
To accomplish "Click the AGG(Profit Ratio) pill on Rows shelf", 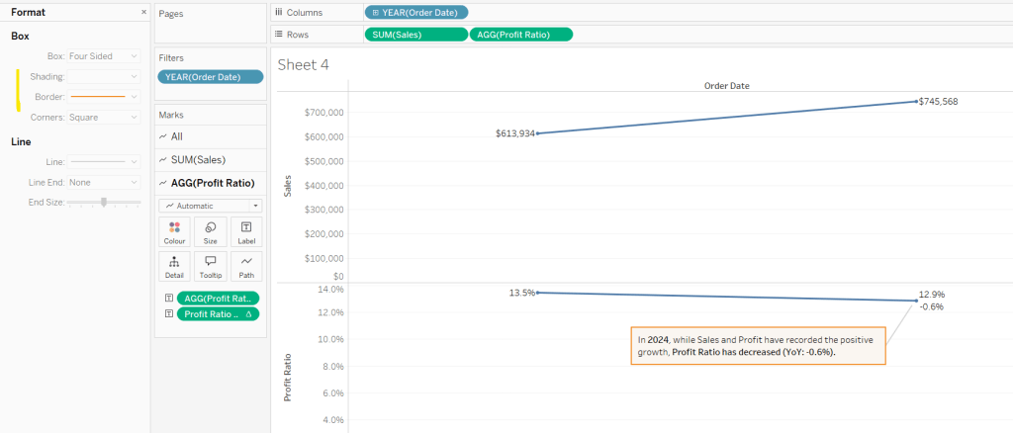I will tap(521, 35).
